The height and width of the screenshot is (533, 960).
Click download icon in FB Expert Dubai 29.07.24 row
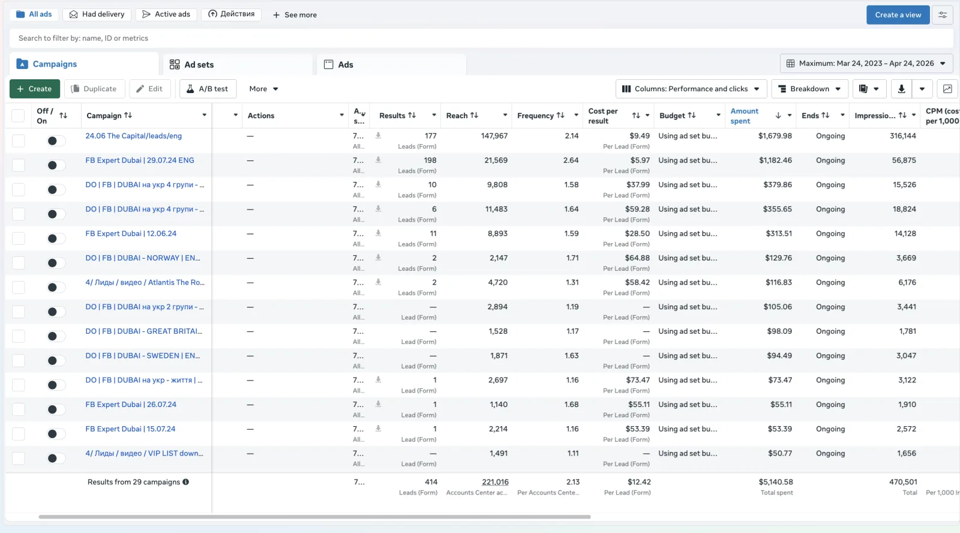[x=378, y=160]
